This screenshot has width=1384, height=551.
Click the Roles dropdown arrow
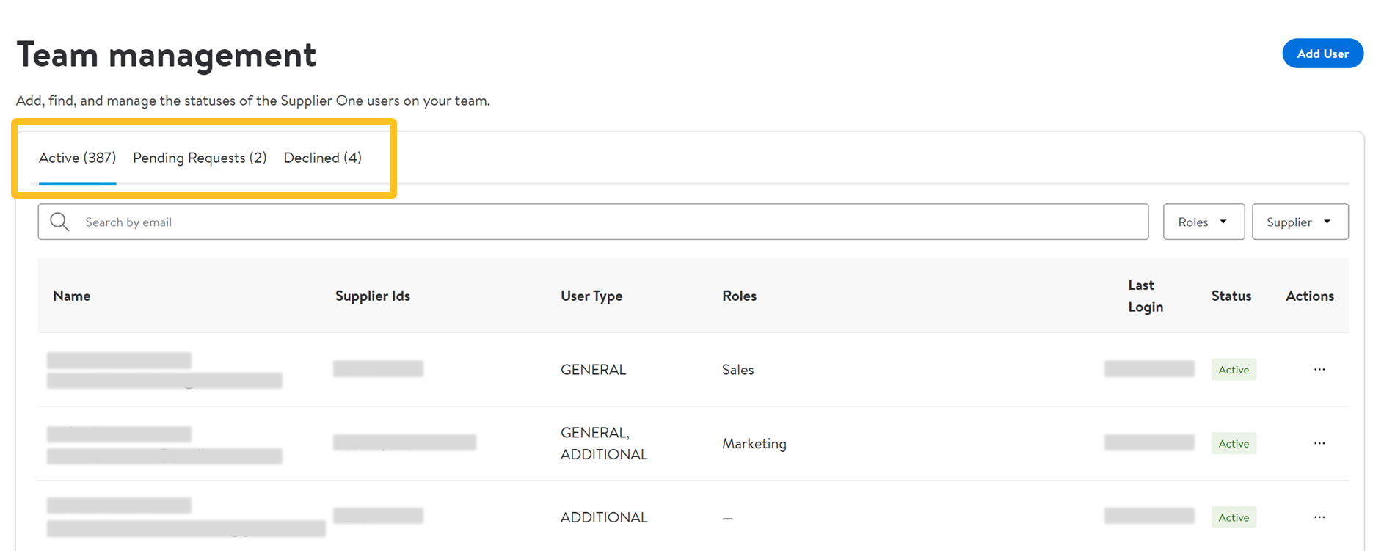[x=1223, y=222]
